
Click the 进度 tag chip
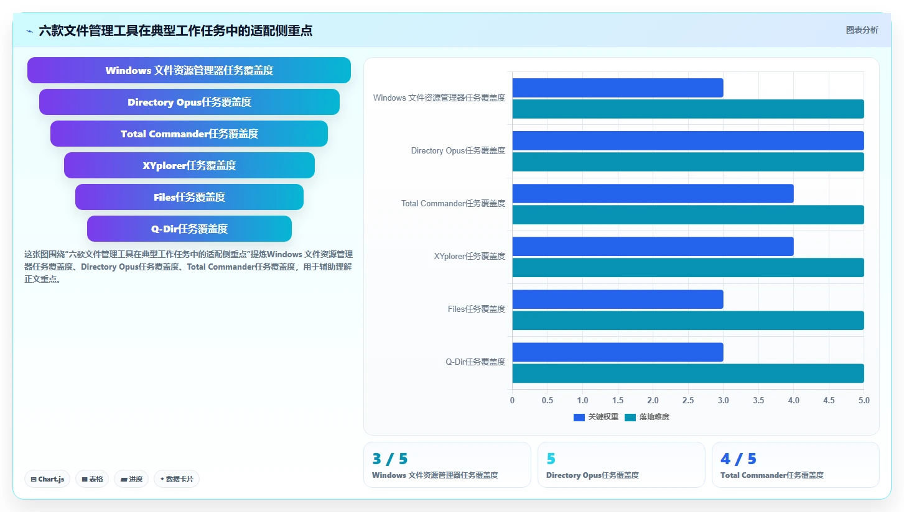(131, 479)
